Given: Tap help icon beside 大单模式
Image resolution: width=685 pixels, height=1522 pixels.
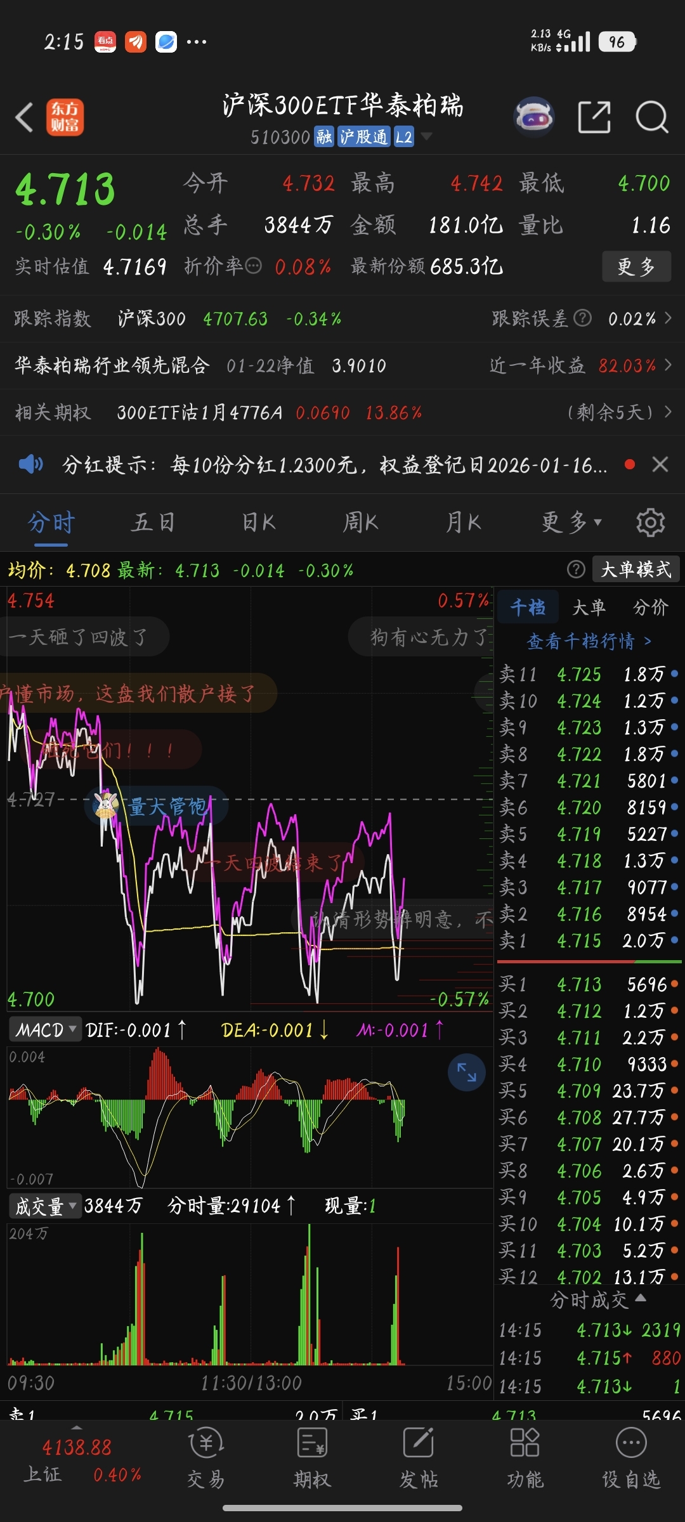Looking at the screenshot, I should tap(576, 569).
